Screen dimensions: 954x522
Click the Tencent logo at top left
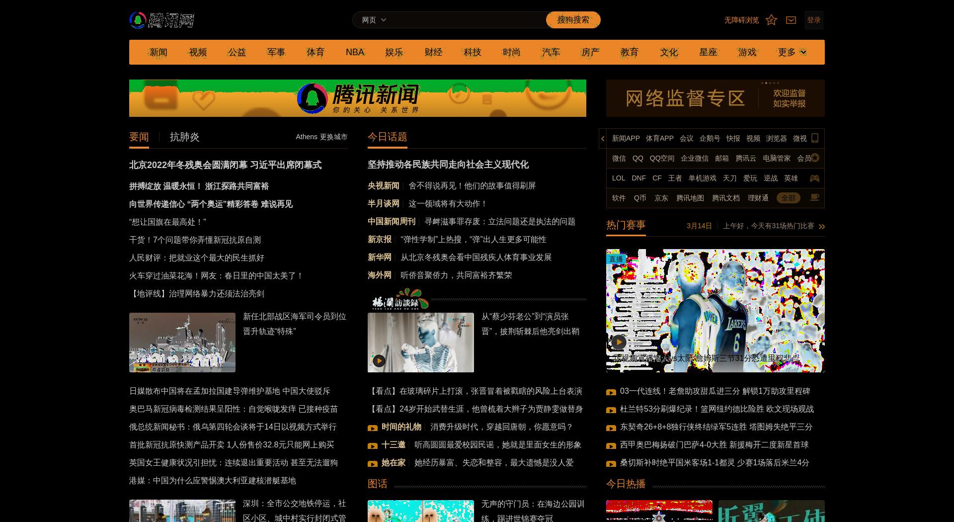pos(161,20)
